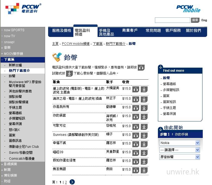Download the 海洋之母 ringtone
This screenshot has width=212, height=185.
[x=144, y=99]
